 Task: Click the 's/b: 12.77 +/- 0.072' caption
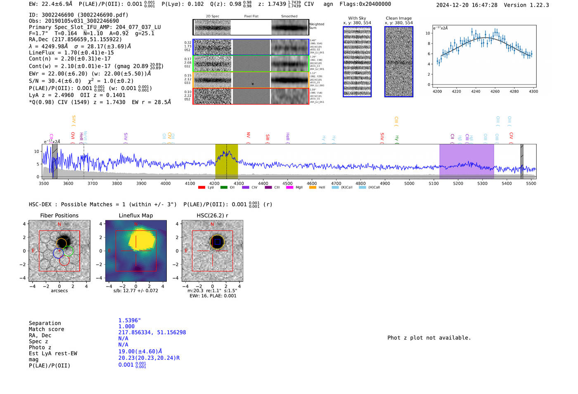[x=136, y=291]
